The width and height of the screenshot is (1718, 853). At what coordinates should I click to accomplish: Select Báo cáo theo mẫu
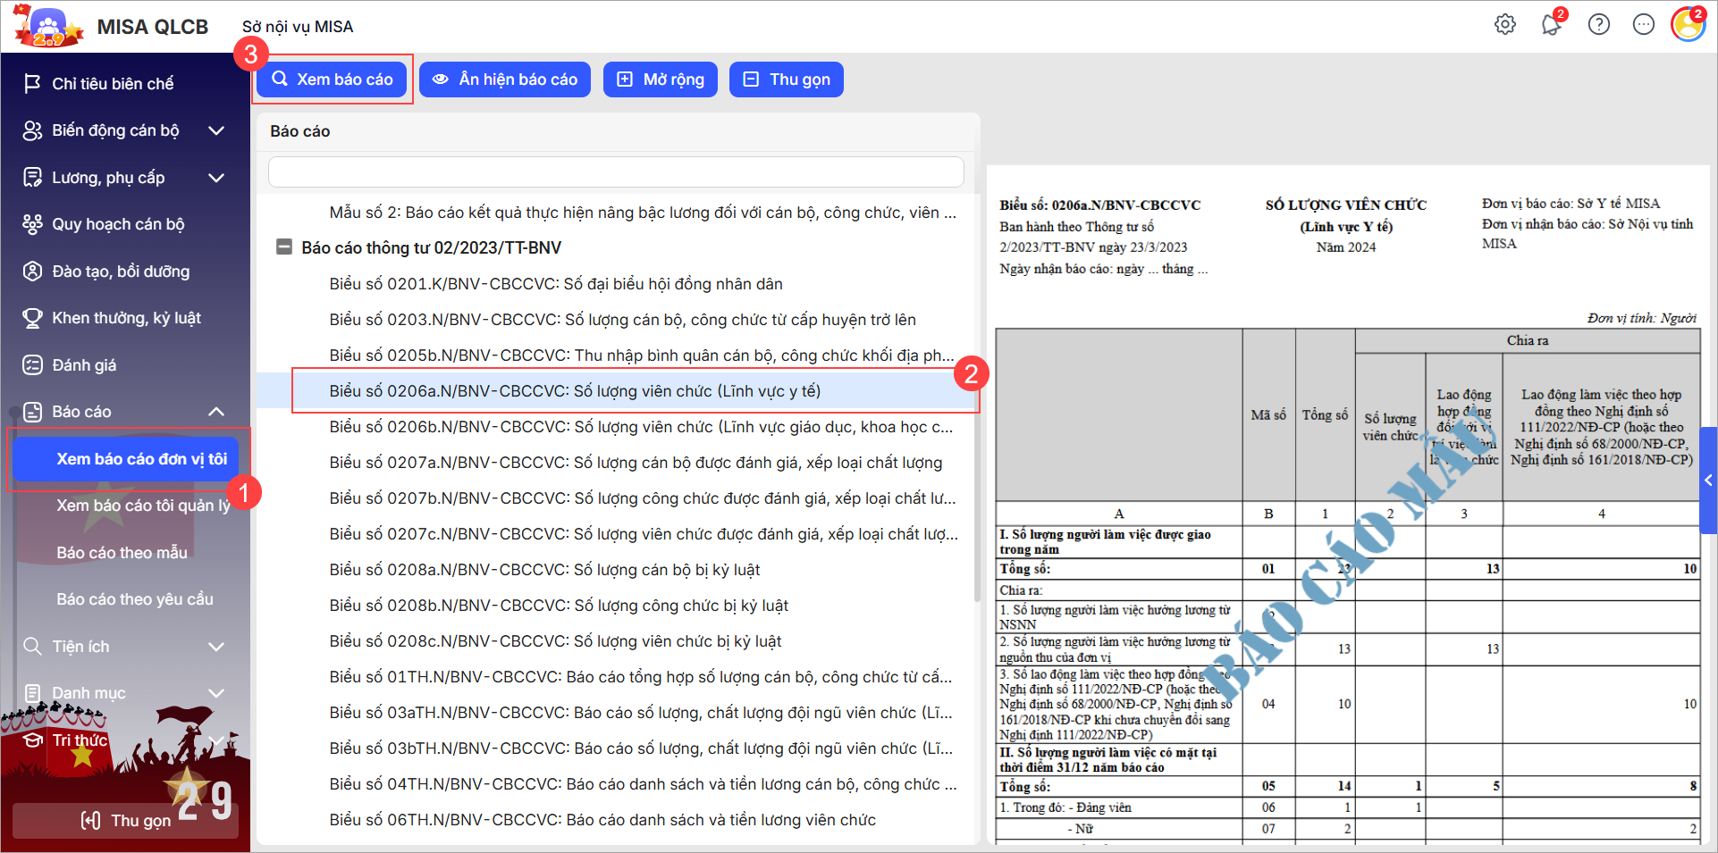122,553
